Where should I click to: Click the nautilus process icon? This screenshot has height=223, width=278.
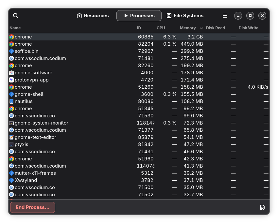[11, 101]
